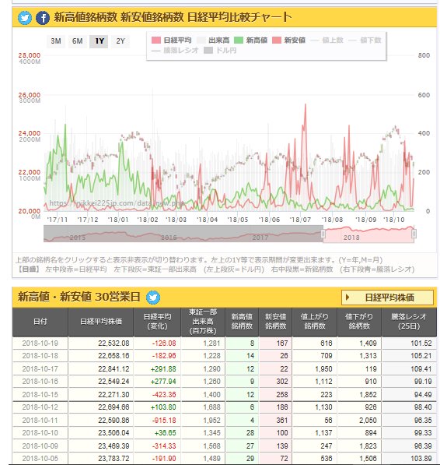440x465 pixels.
Task: Select the 2Y time range
Action: click(x=120, y=41)
